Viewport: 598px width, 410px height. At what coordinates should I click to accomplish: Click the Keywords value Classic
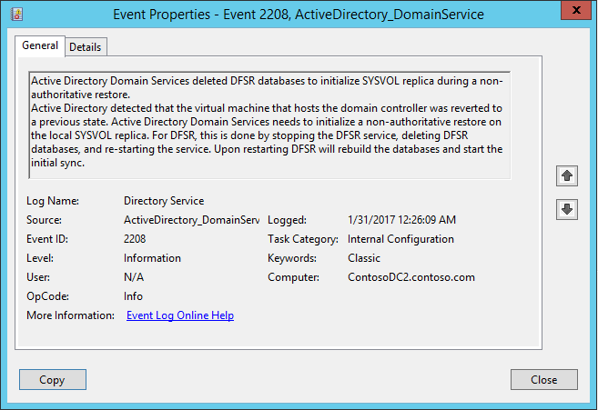tap(364, 258)
